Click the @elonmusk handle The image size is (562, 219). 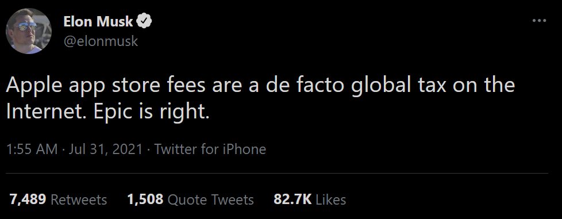click(x=101, y=41)
